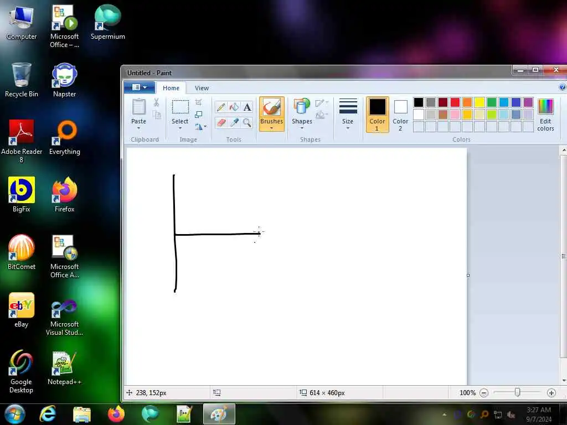
Task: Show hidden tray icons arrow
Action: pyautogui.click(x=444, y=414)
